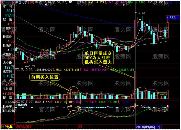Click the 3.85 low price marker on chart
181x130 pixels.
(x=32, y=66)
